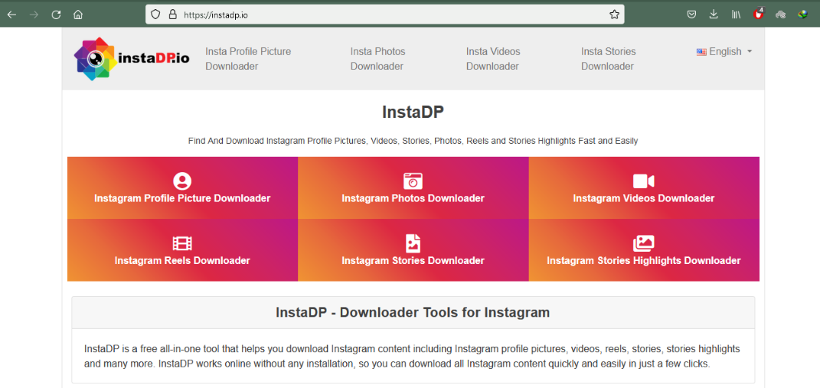Select Instagram Profile Picture Downloader label
The height and width of the screenshot is (388, 820).
(182, 199)
